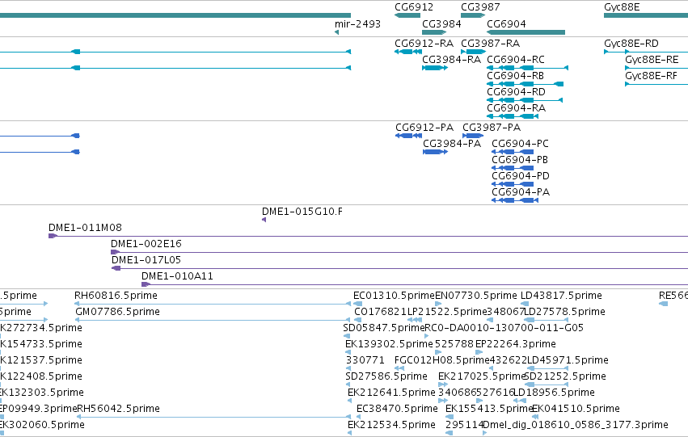Viewport: 688px width, 437px height.
Task: Select EST LD18956.5prime
Action: click(520, 400)
